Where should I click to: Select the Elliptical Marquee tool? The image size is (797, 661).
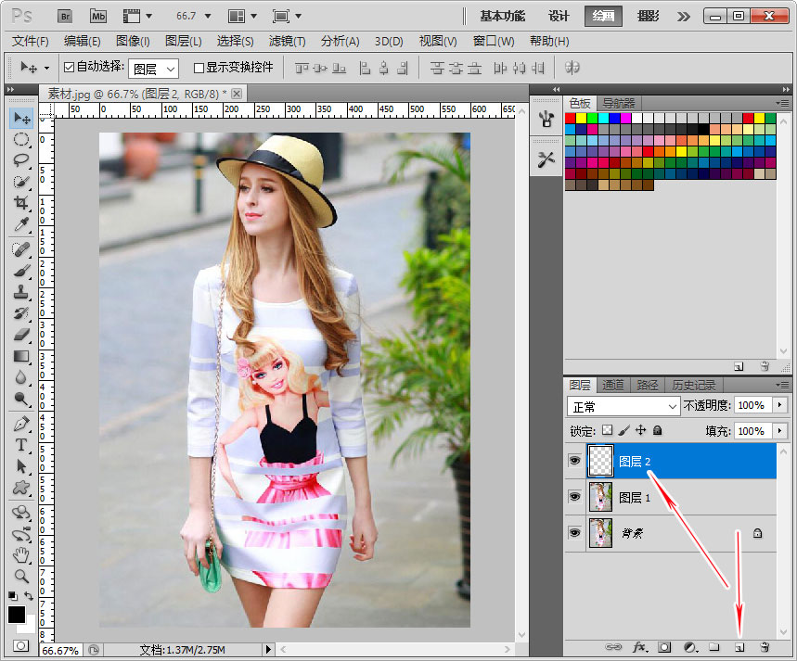coord(21,140)
